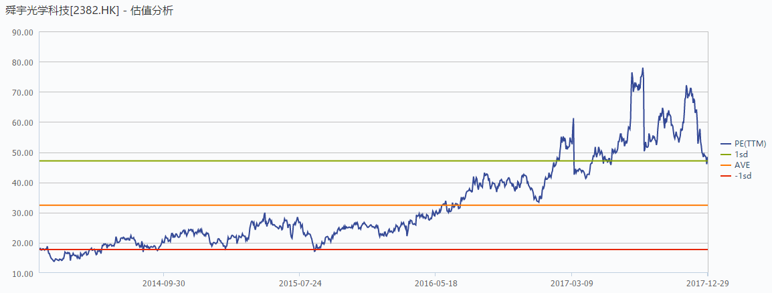Click the 2017-12-29 date label
Viewport: 772px width, 293px height.
click(707, 283)
